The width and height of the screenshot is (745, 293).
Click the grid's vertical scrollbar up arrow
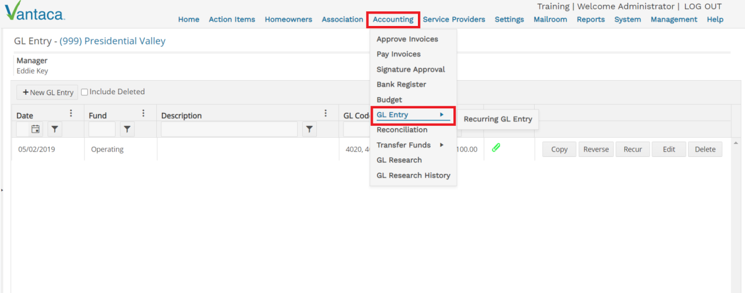tap(735, 143)
